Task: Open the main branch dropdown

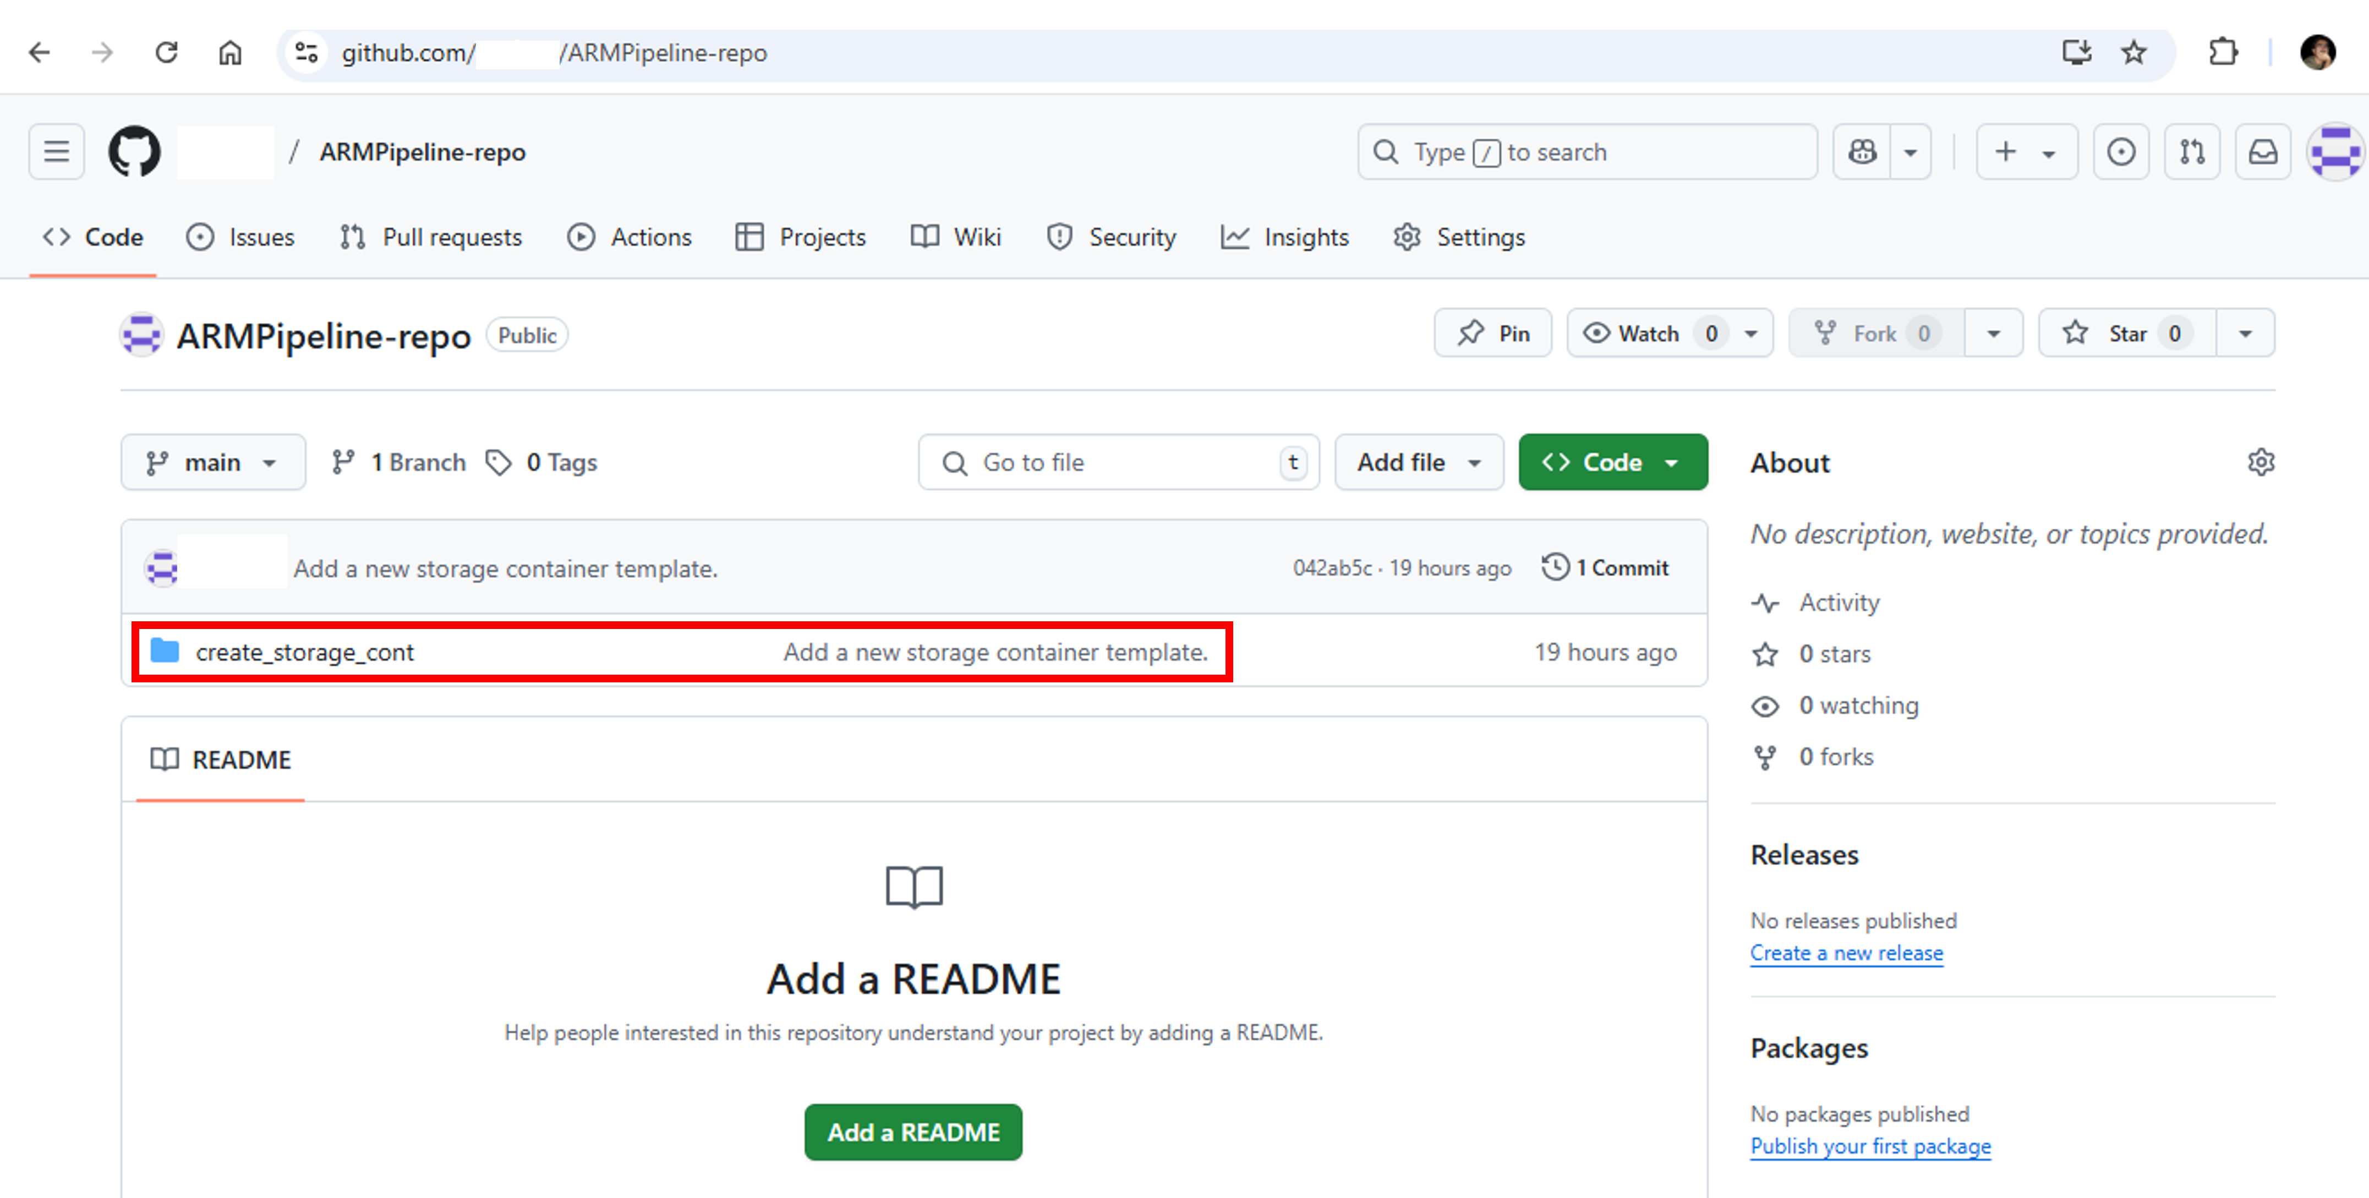Action: [212, 462]
